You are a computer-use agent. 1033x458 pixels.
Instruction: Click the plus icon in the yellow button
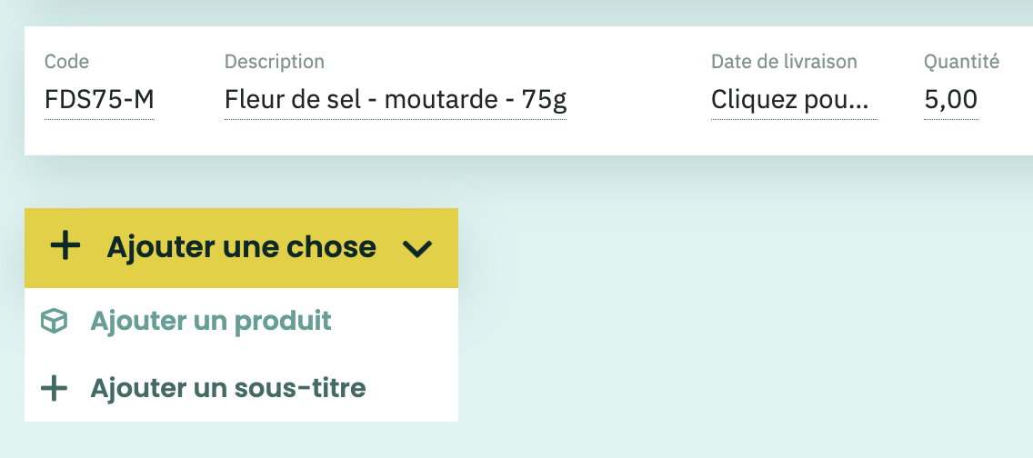[x=65, y=247]
